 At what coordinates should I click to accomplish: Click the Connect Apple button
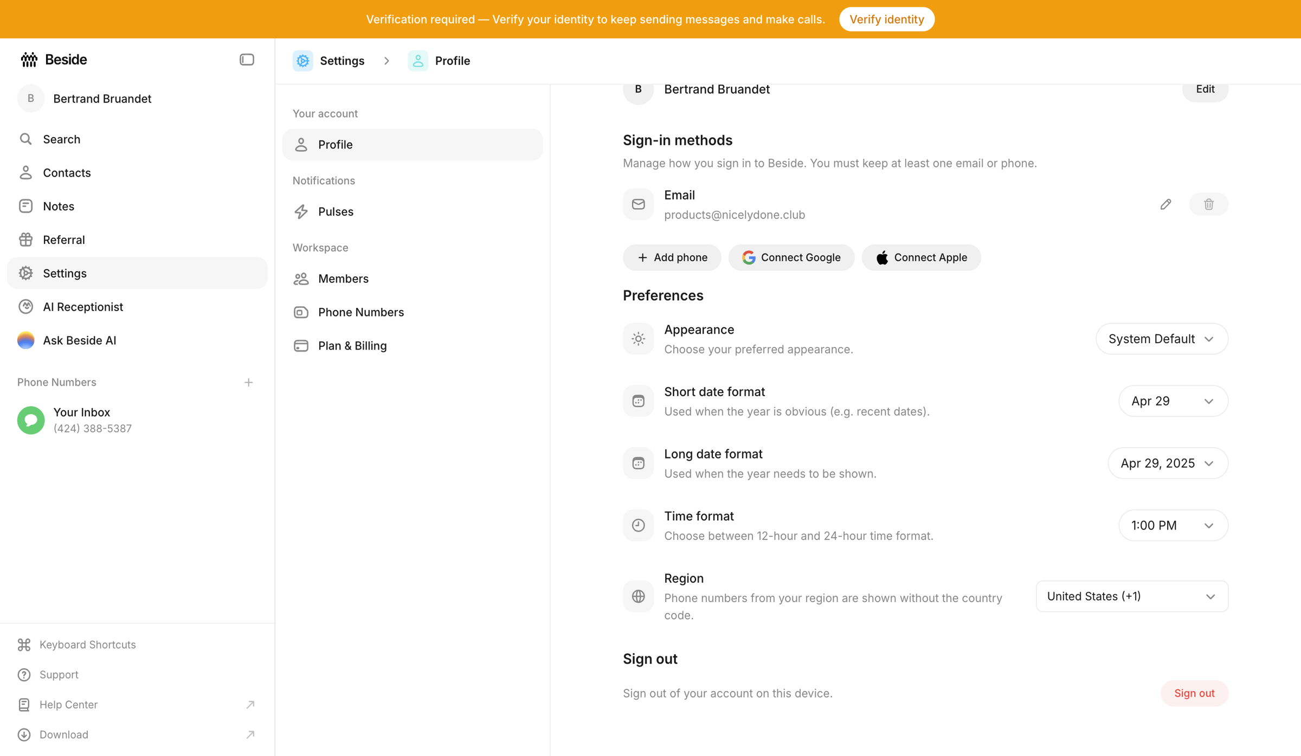click(921, 257)
